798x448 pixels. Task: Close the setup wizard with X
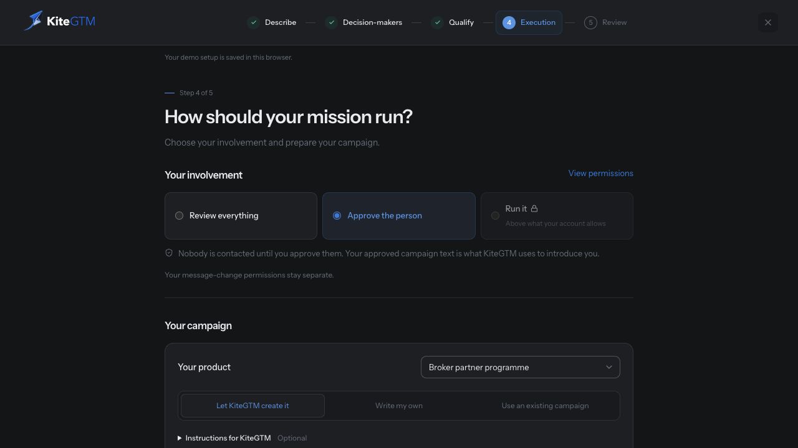768,22
